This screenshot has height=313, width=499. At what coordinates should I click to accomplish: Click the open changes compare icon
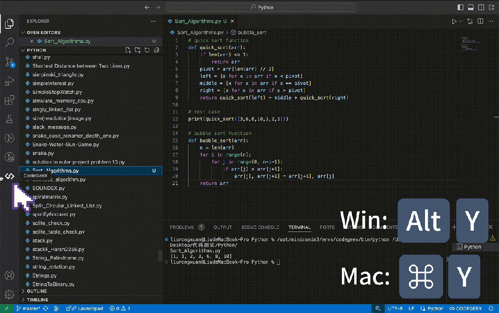470,21
